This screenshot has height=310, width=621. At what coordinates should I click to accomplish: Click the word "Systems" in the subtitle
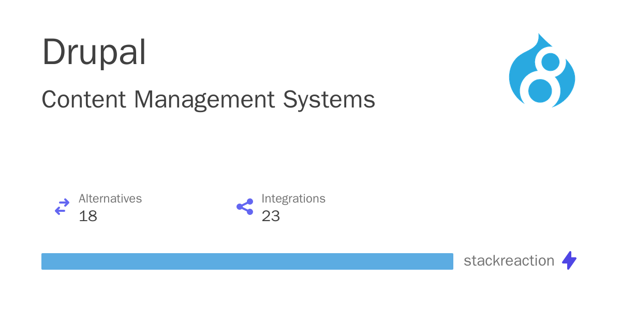coord(329,99)
